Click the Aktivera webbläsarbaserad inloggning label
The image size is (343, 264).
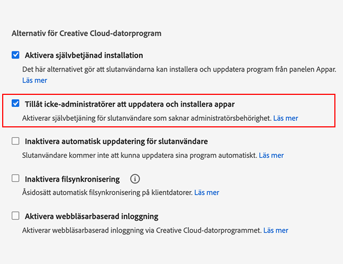point(91,216)
